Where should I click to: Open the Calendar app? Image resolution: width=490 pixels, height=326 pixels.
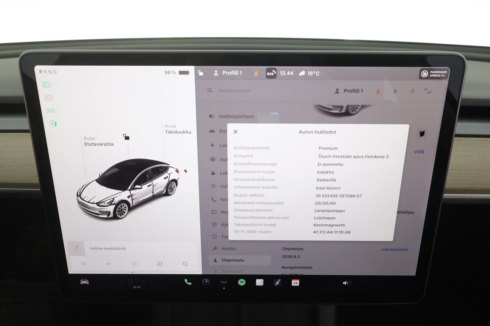pos(295,283)
